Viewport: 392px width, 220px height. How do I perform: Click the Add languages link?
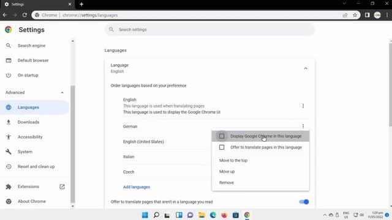click(137, 187)
